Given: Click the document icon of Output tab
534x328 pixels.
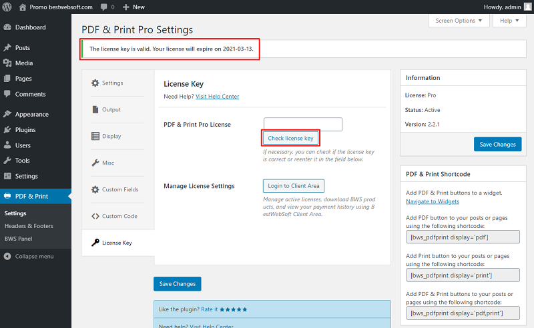Looking at the screenshot, I should click(x=95, y=109).
